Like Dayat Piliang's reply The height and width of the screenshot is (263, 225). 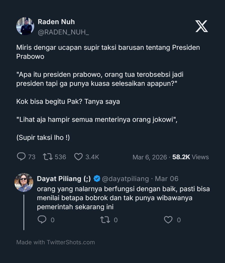tap(168, 220)
